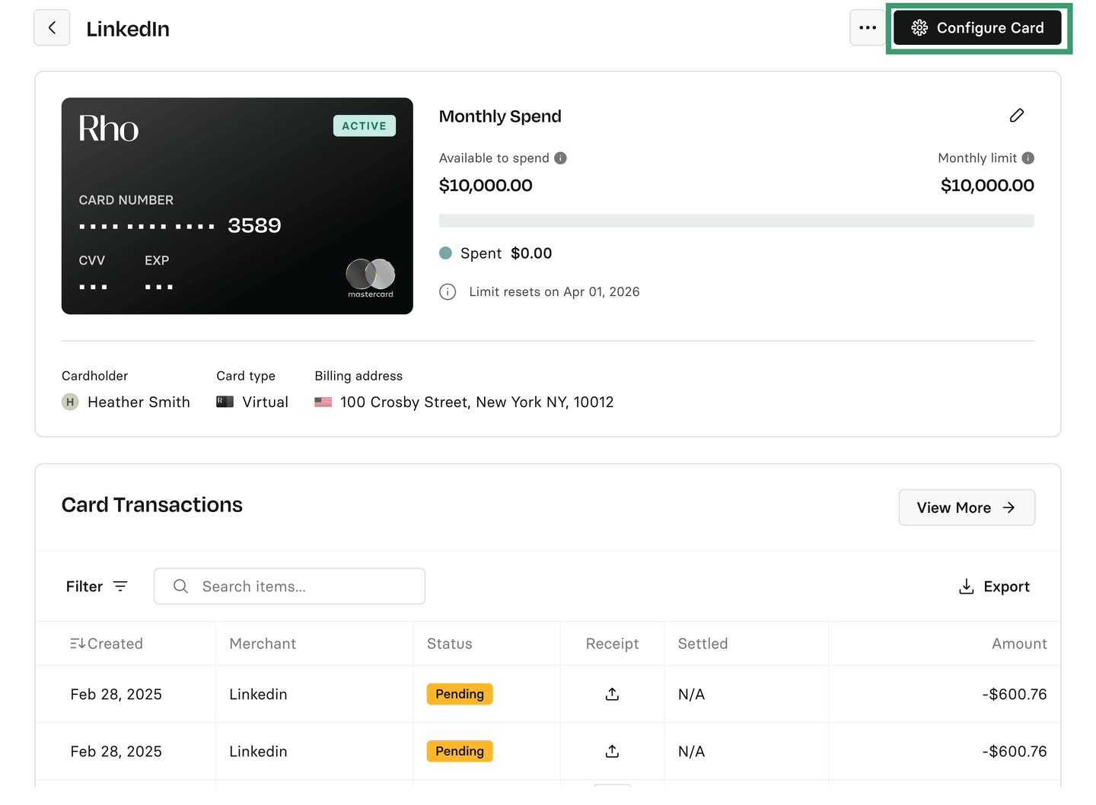Viewport: 1096px width, 805px height.
Task: Click Pending status of first transaction
Action: point(460,694)
